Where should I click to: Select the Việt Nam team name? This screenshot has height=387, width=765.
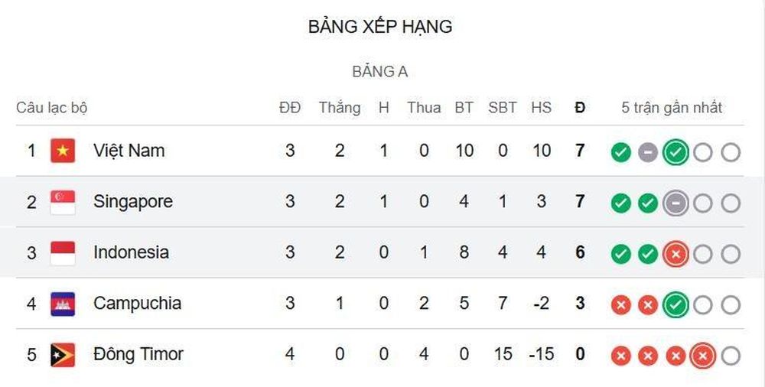click(x=129, y=151)
